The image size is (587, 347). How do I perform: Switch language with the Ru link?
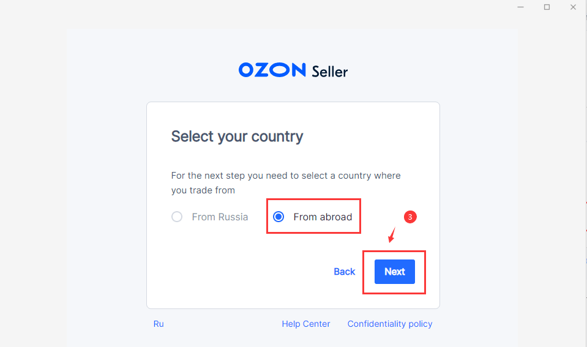[x=159, y=324]
